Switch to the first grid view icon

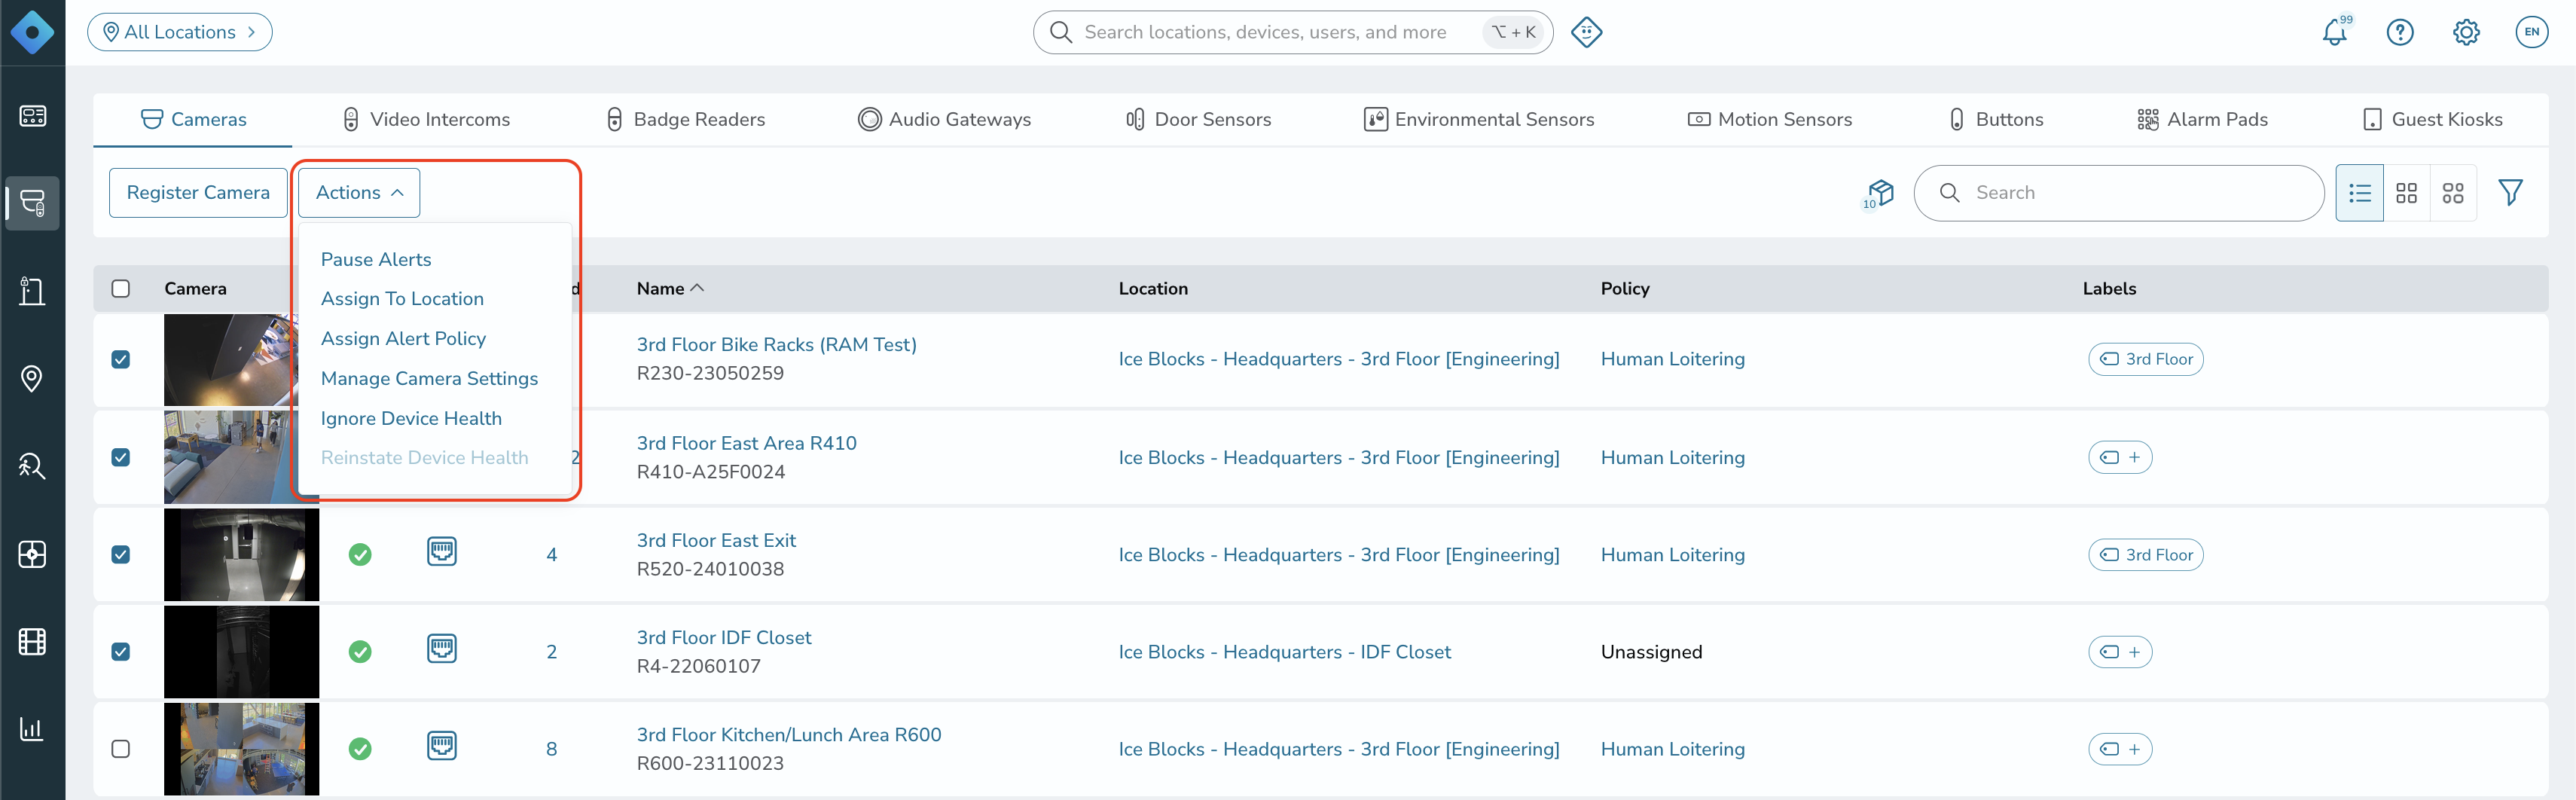coord(2406,193)
